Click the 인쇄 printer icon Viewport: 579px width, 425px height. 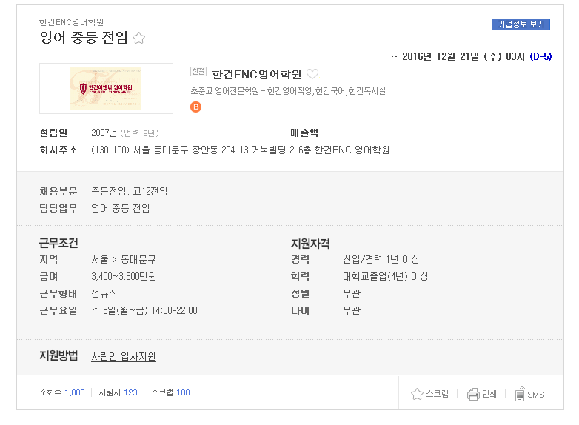(x=473, y=394)
